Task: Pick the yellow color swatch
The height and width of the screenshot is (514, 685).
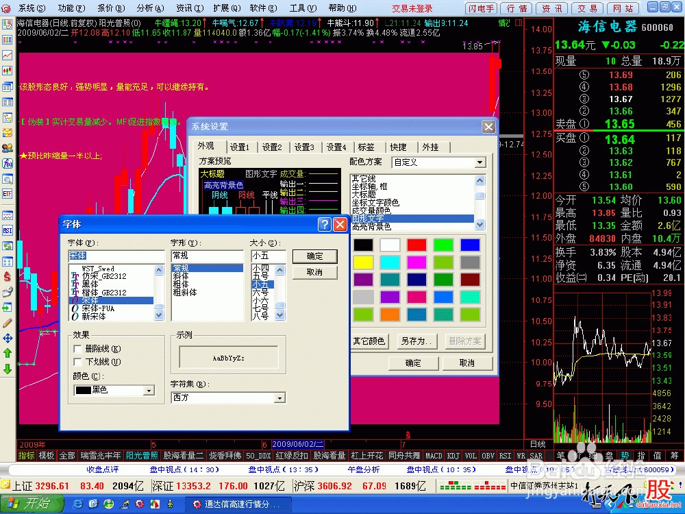Action: point(363,262)
